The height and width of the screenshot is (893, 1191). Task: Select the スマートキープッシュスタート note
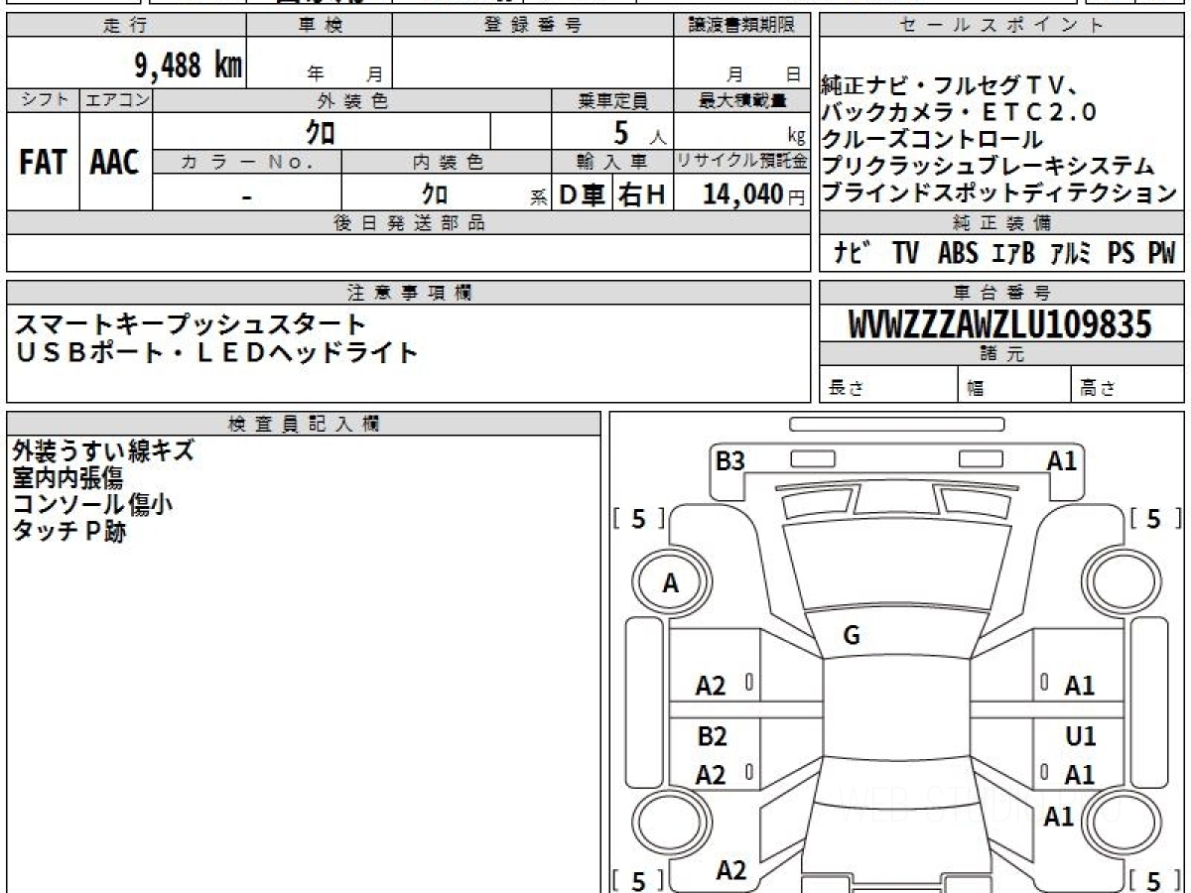click(x=190, y=324)
